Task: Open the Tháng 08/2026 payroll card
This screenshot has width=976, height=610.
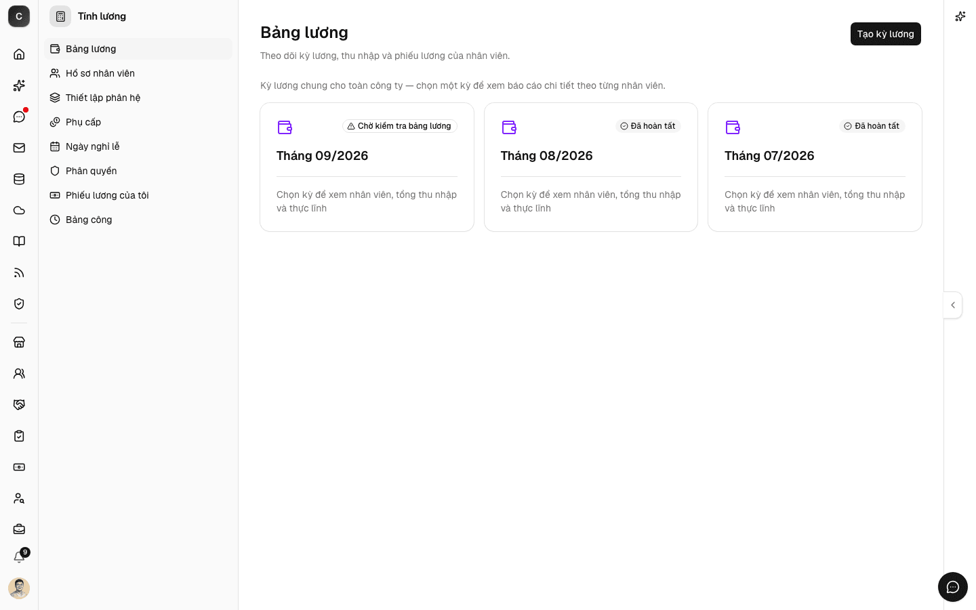Action: [x=591, y=167]
